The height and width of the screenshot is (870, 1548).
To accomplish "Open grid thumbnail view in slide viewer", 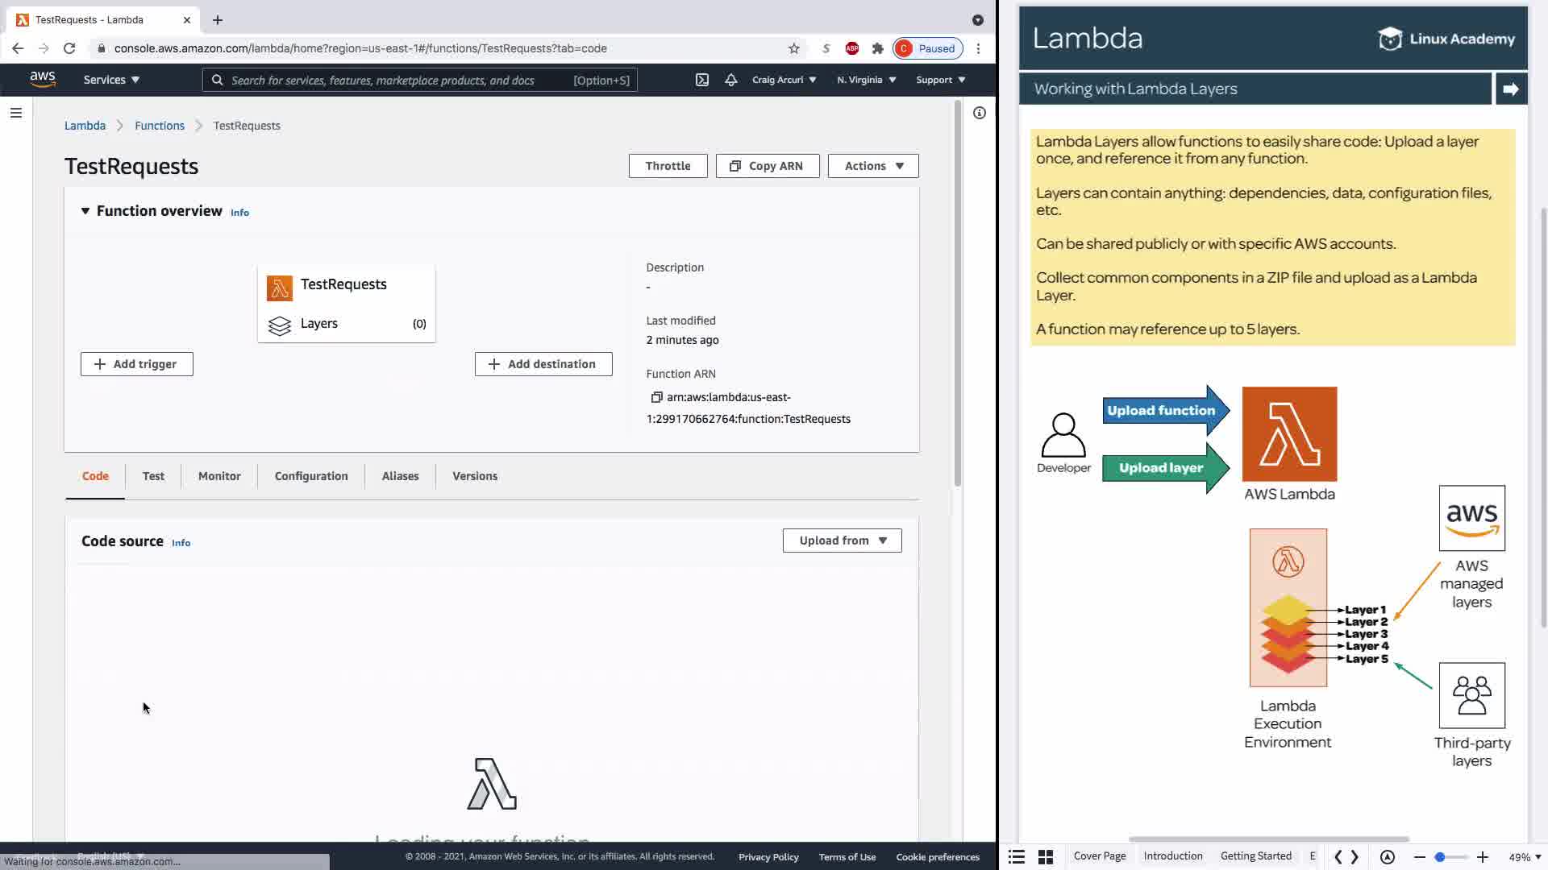I will 1045,856.
